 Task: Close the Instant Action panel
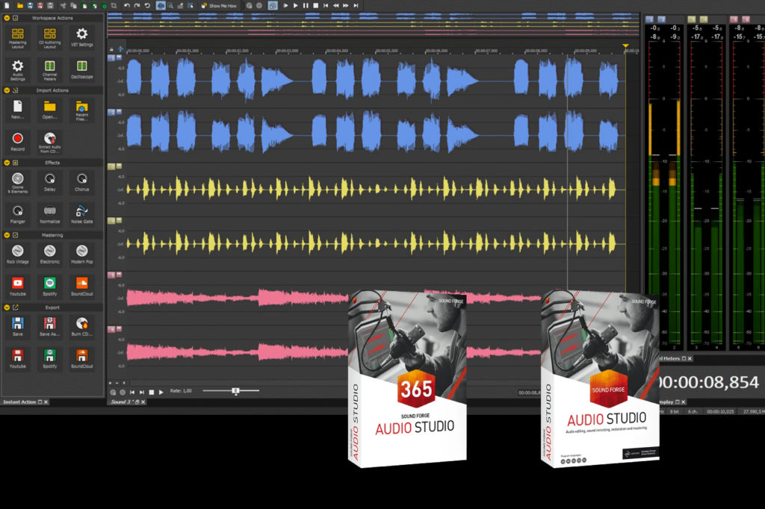tap(46, 402)
